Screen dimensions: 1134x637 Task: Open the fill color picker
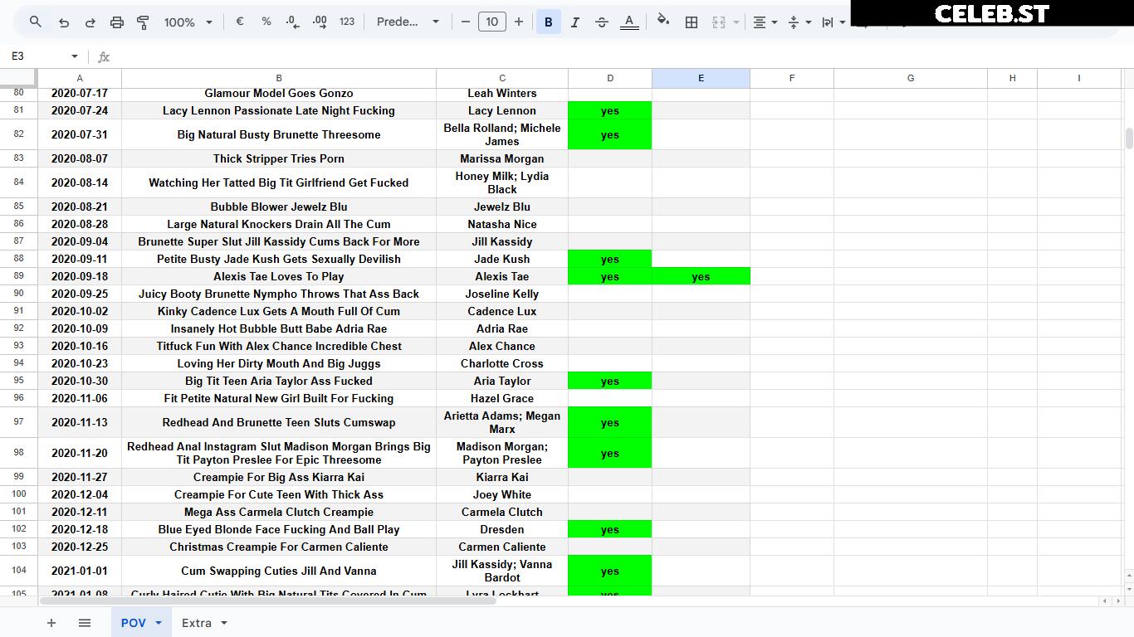(663, 22)
